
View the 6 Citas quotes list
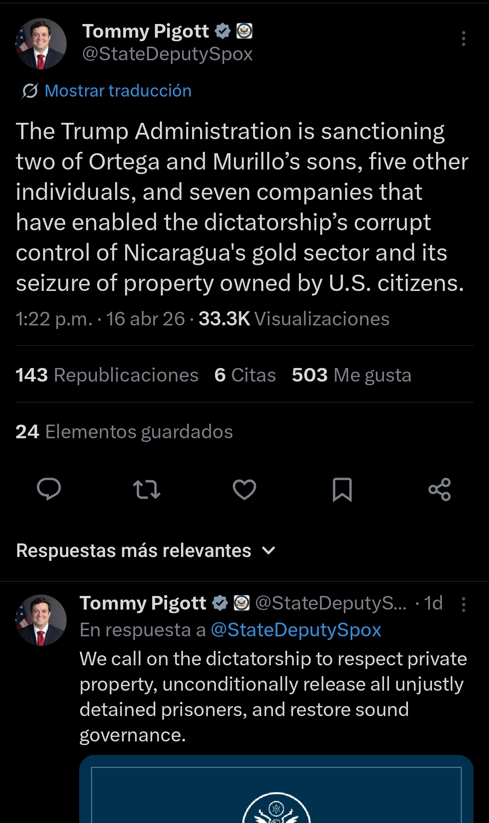point(245,375)
